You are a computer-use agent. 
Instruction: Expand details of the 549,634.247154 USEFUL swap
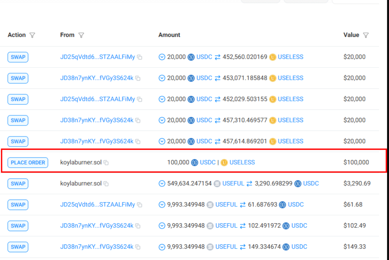click(x=162, y=183)
